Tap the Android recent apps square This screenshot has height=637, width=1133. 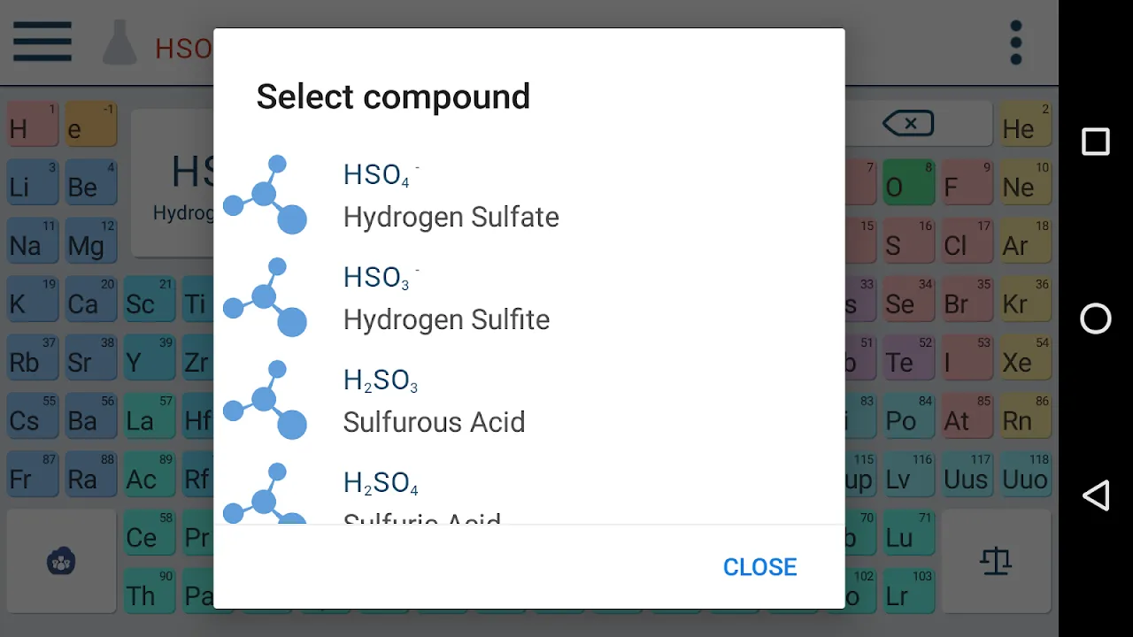coord(1096,142)
